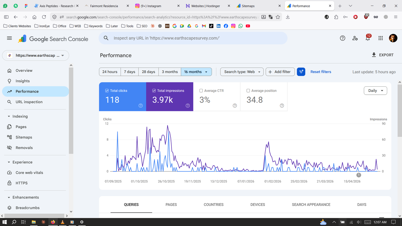Select the 7 days date range
Screen dimensions: 402x226
point(130,72)
